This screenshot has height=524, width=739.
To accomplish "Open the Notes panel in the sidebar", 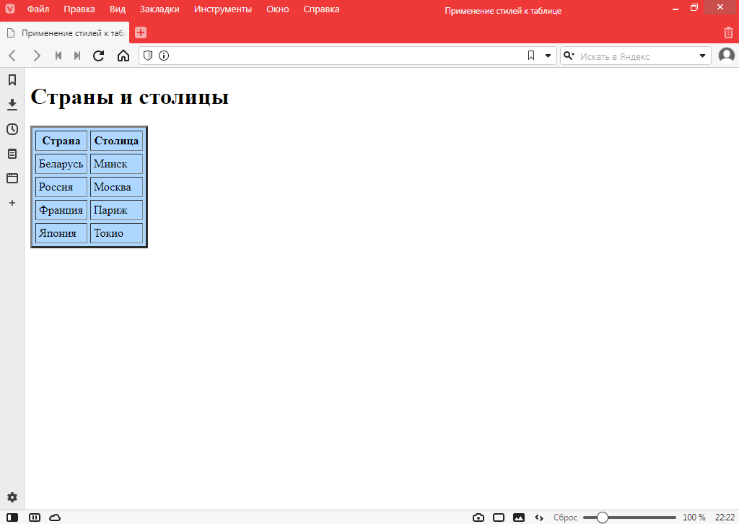I will pyautogui.click(x=12, y=154).
